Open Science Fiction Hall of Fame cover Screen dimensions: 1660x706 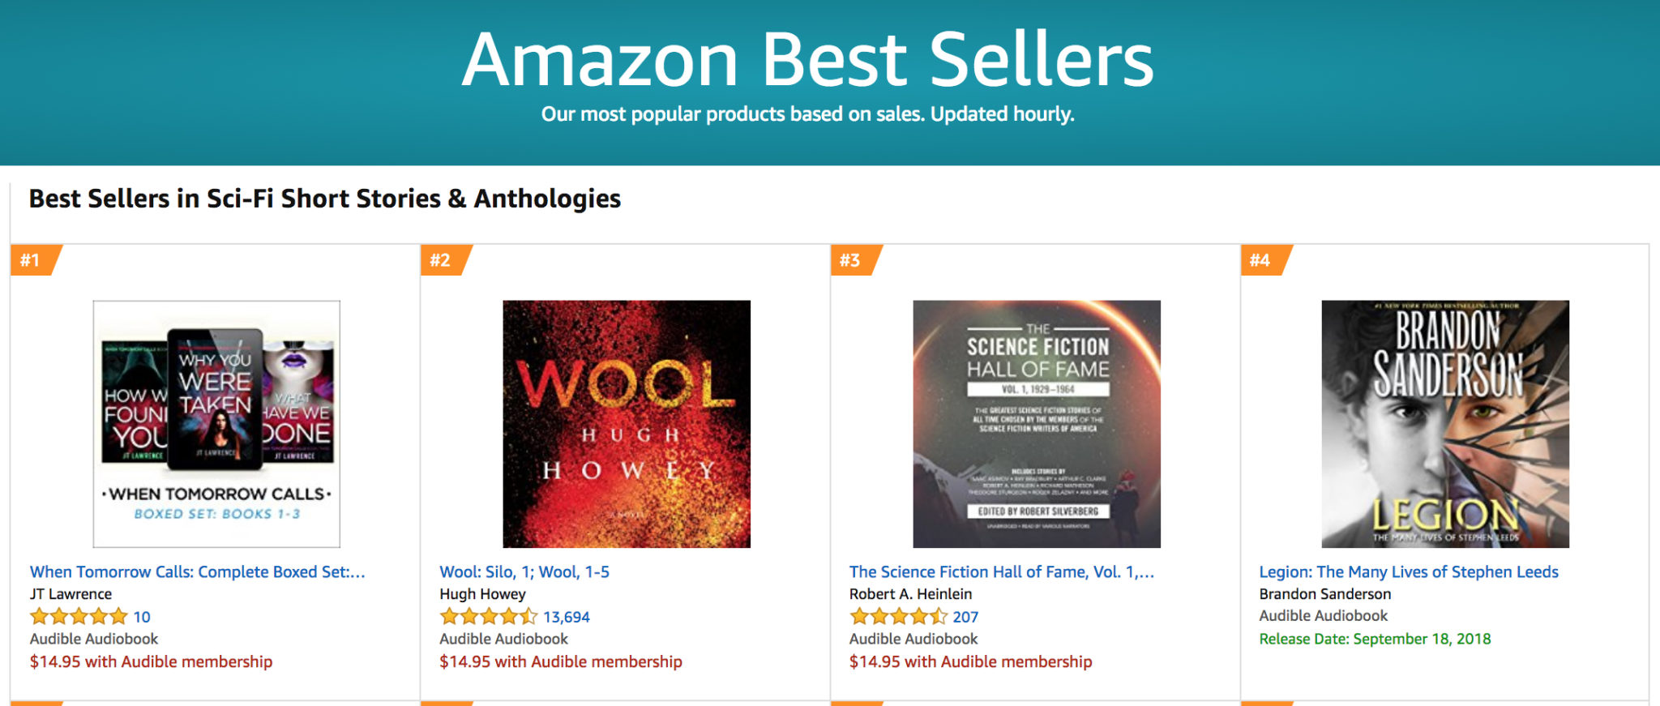pos(1037,424)
